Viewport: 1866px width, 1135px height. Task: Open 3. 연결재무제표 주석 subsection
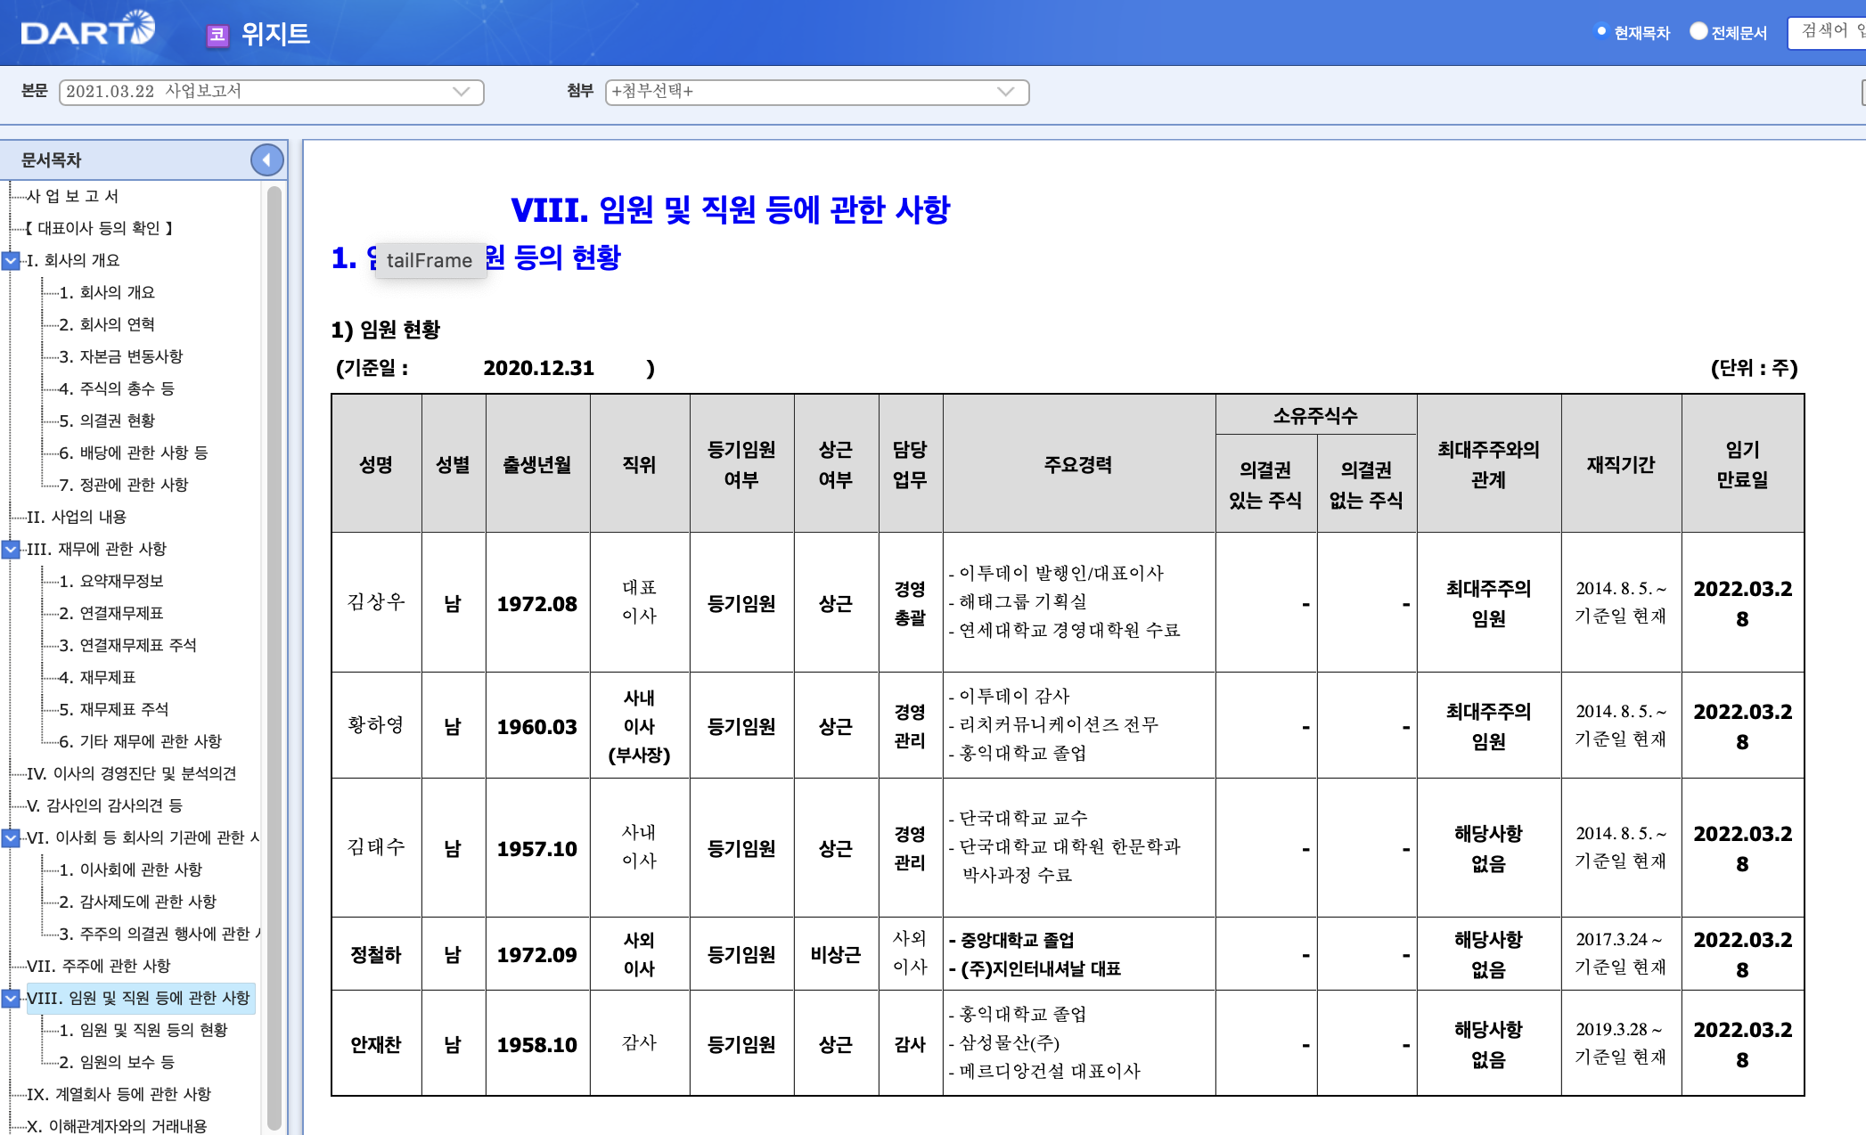[127, 645]
